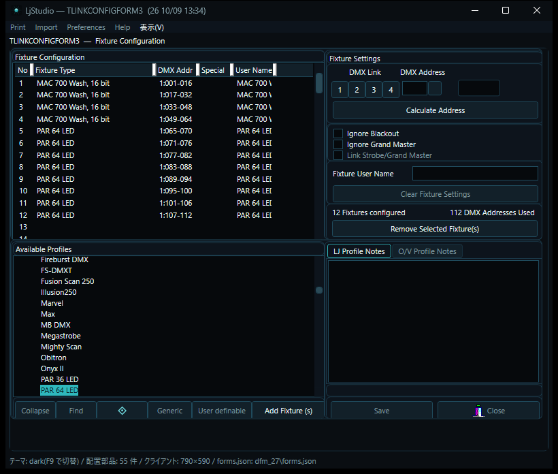Image resolution: width=558 pixels, height=474 pixels.
Task: Click the Fixture Configuration list scrollbar thumb
Action: [x=319, y=83]
